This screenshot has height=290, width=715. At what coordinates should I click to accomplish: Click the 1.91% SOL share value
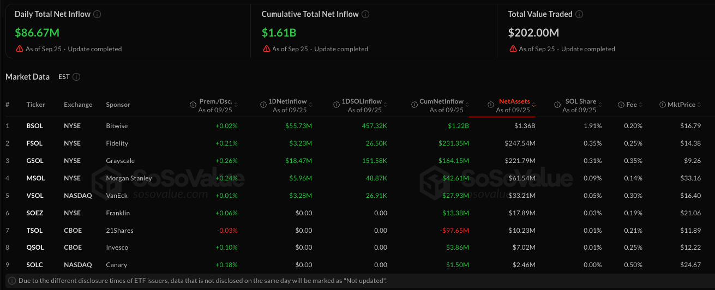tap(592, 126)
